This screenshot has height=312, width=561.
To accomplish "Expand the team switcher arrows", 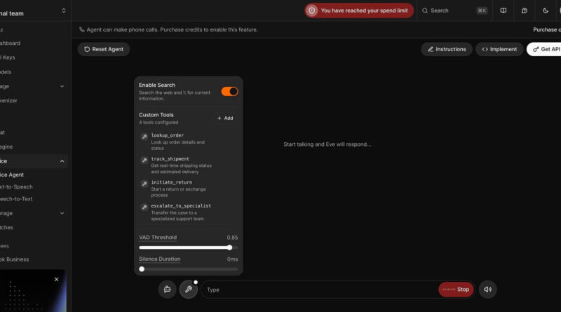I will point(64,11).
